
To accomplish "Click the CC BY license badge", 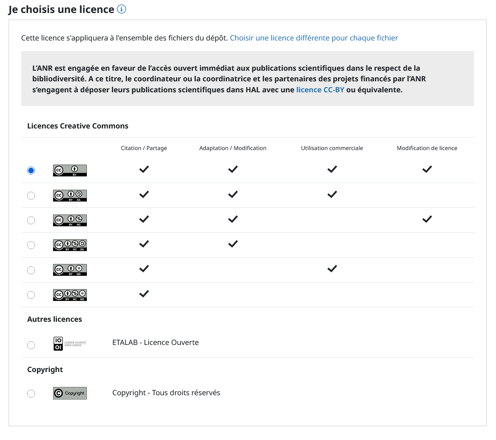I will tap(70, 170).
